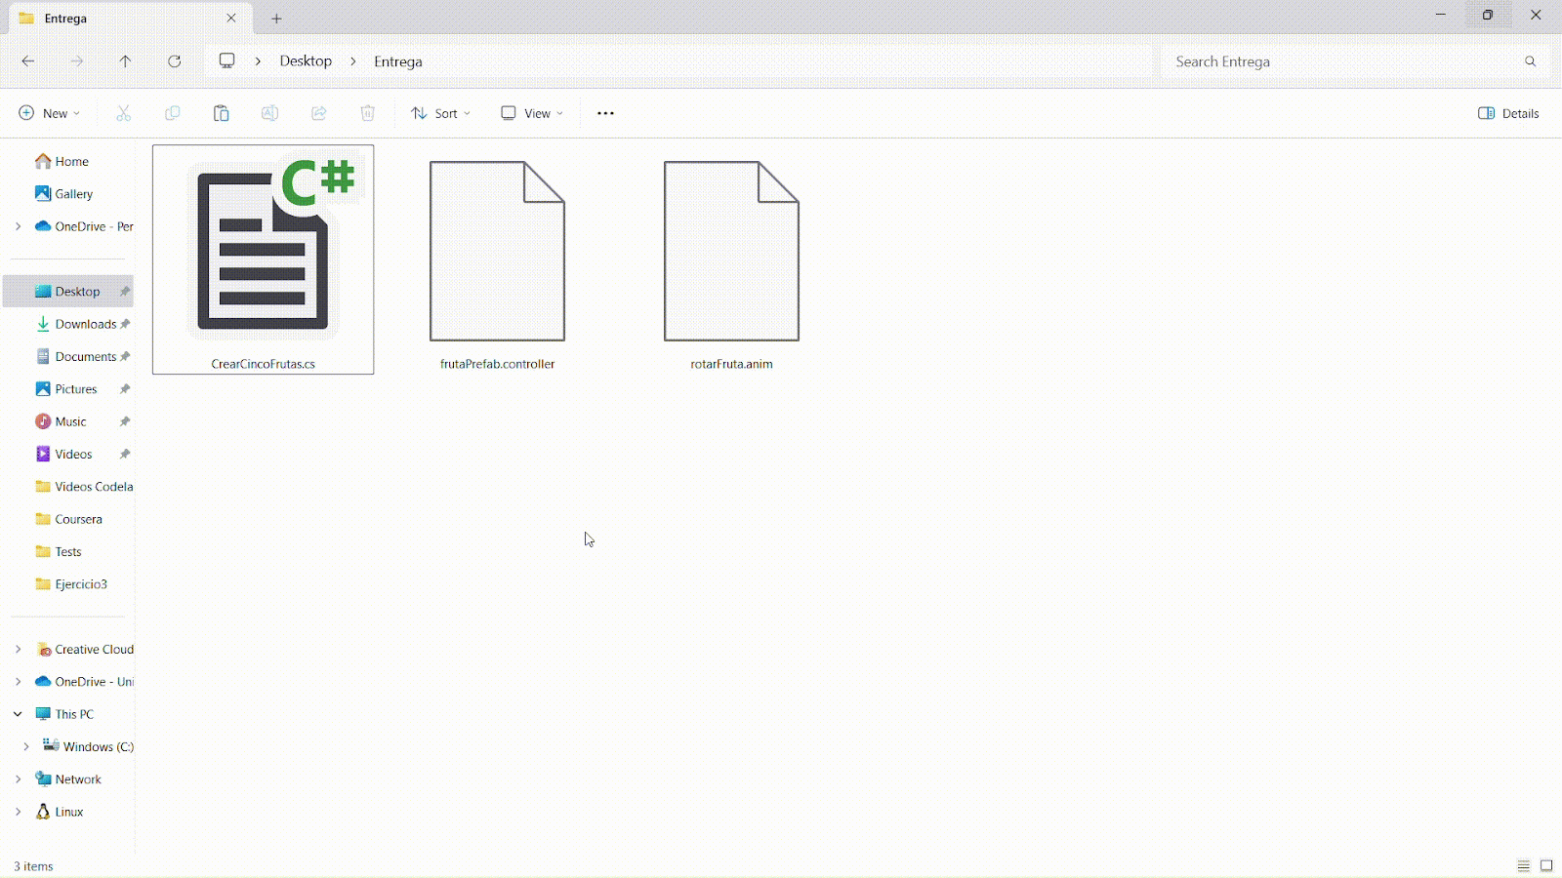Open Tests folder in sidebar
This screenshot has height=878, width=1562.
coord(68,552)
